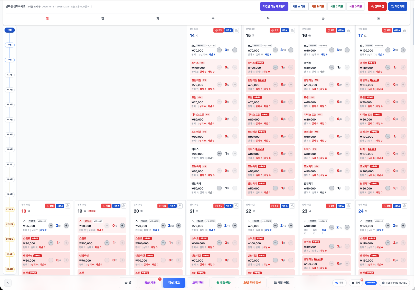This screenshot has width=415, height=290.
Task: Open 기간별 객실 재고관리
Action: (274, 6)
